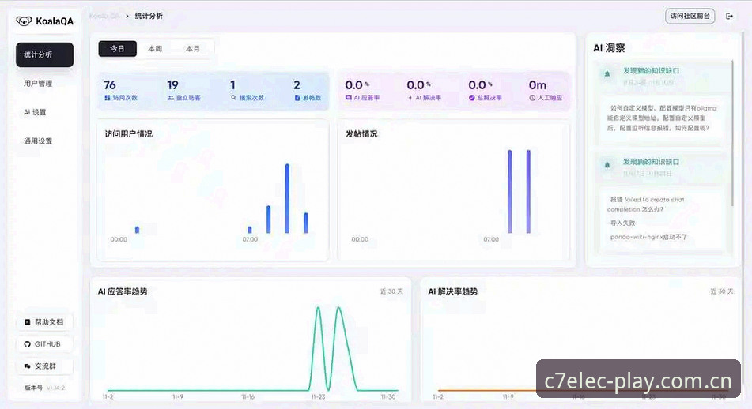Click the KoalaQA koala logo icon
Screen dimensions: 752x409
pos(24,21)
